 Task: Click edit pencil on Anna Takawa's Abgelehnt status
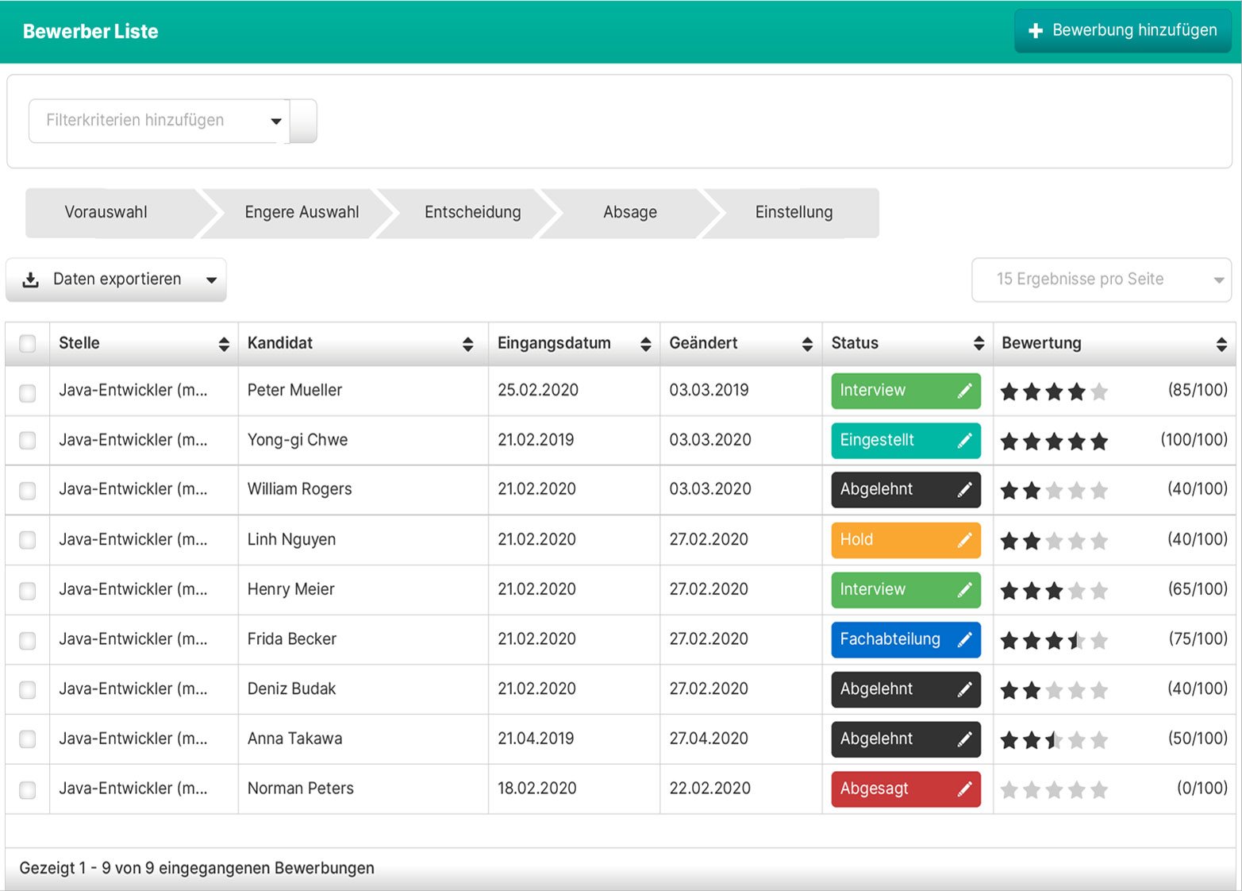[964, 739]
